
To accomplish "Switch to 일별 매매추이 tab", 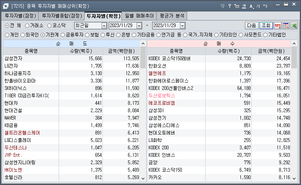I will (x=140, y=16).
